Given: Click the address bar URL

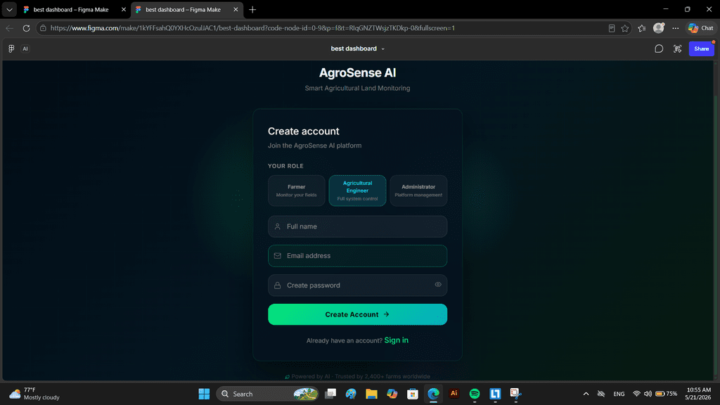Looking at the screenshot, I should pos(252,28).
